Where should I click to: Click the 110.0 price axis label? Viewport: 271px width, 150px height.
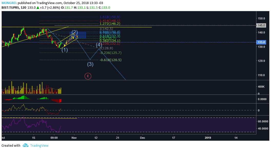coord(262,75)
